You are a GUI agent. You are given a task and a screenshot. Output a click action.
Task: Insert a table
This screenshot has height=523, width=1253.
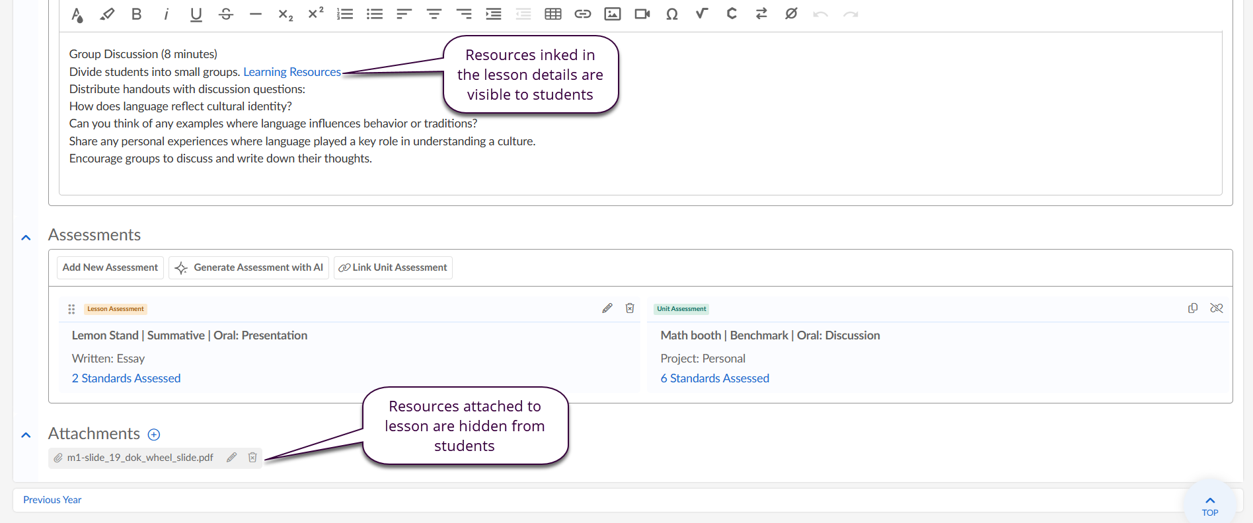pos(553,14)
